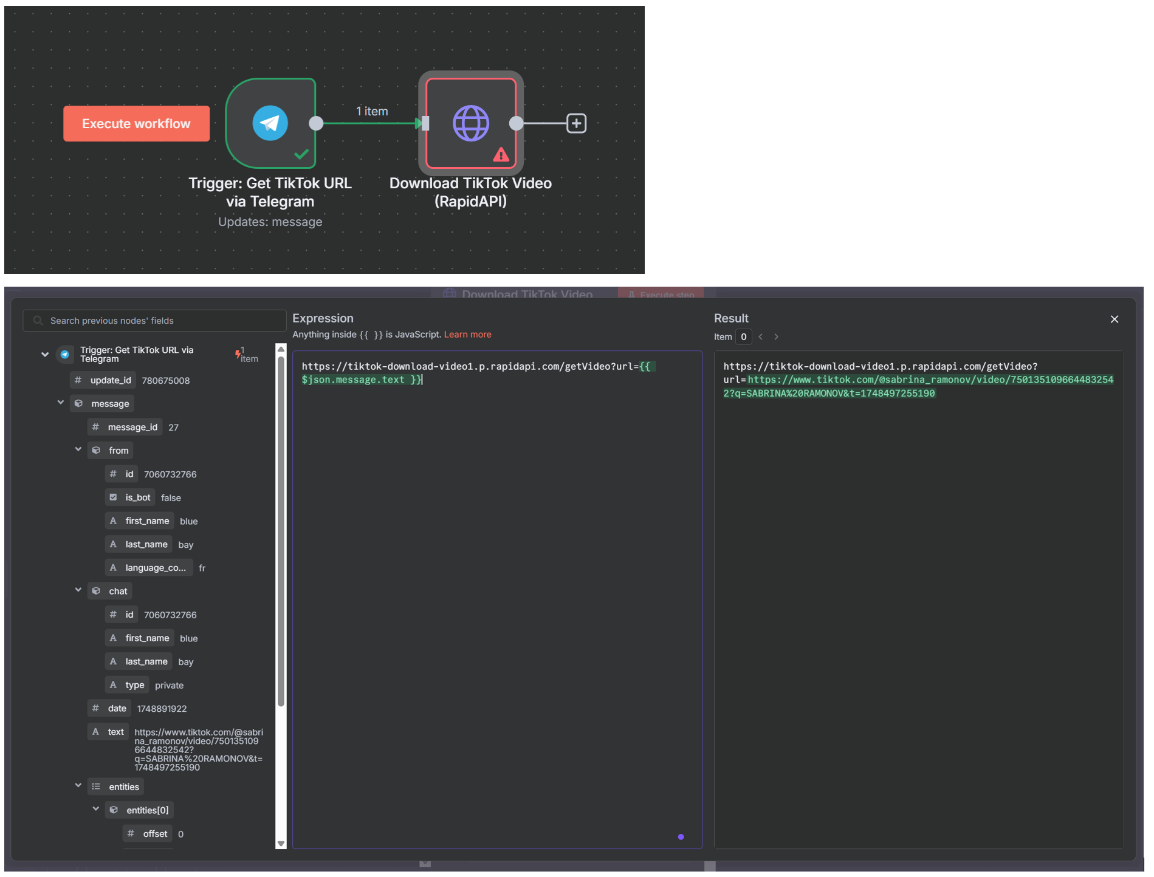The width and height of the screenshot is (1154, 877).
Task: Click the fields panel scrollbar thumb
Action: click(x=281, y=531)
